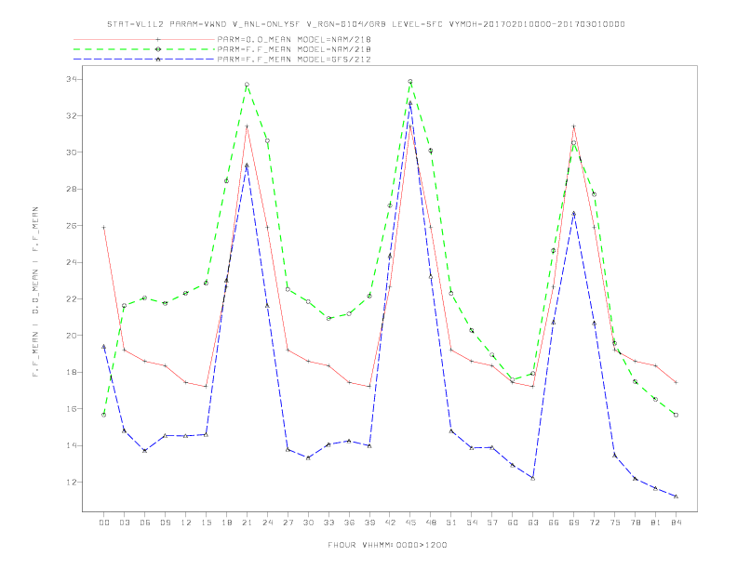
Task: Click y-axis tick label 28
Action: point(72,189)
